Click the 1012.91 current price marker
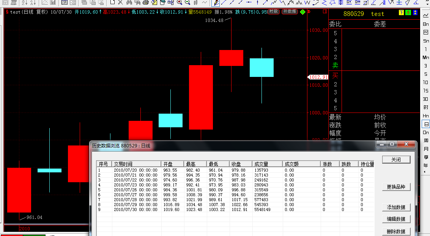 (x=318, y=77)
